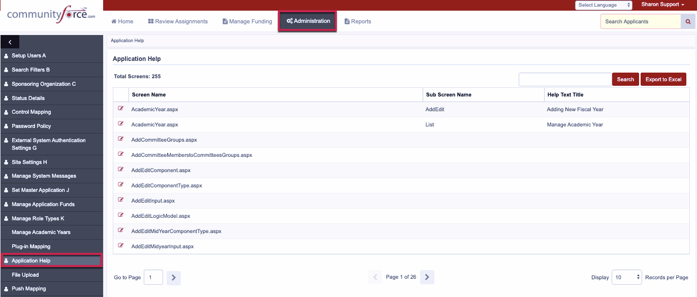
Task: Click the search magnifier icon beside Search Applicants
Action: [688, 21]
